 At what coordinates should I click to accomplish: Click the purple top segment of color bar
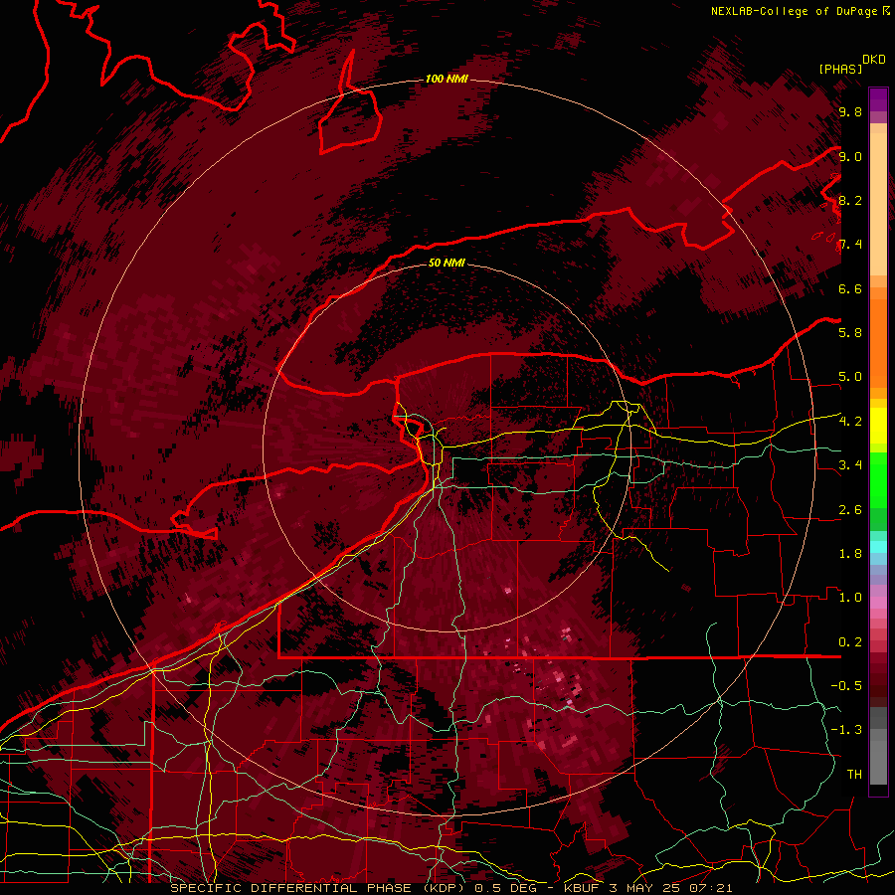coord(878,99)
